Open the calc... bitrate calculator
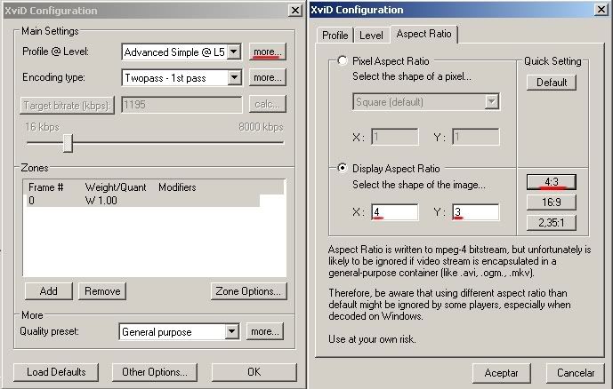The height and width of the screenshot is (389, 613). pos(268,104)
